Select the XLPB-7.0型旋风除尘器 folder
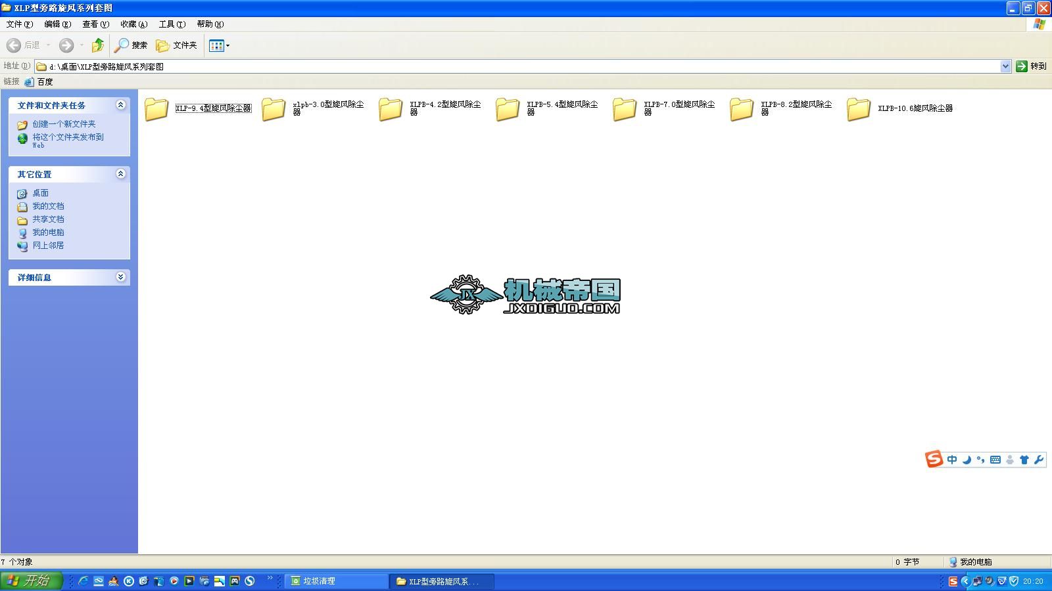The width and height of the screenshot is (1052, 591). (x=664, y=108)
